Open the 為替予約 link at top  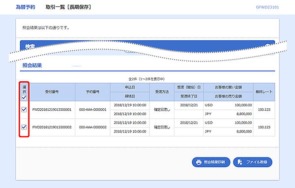coord(26,7)
